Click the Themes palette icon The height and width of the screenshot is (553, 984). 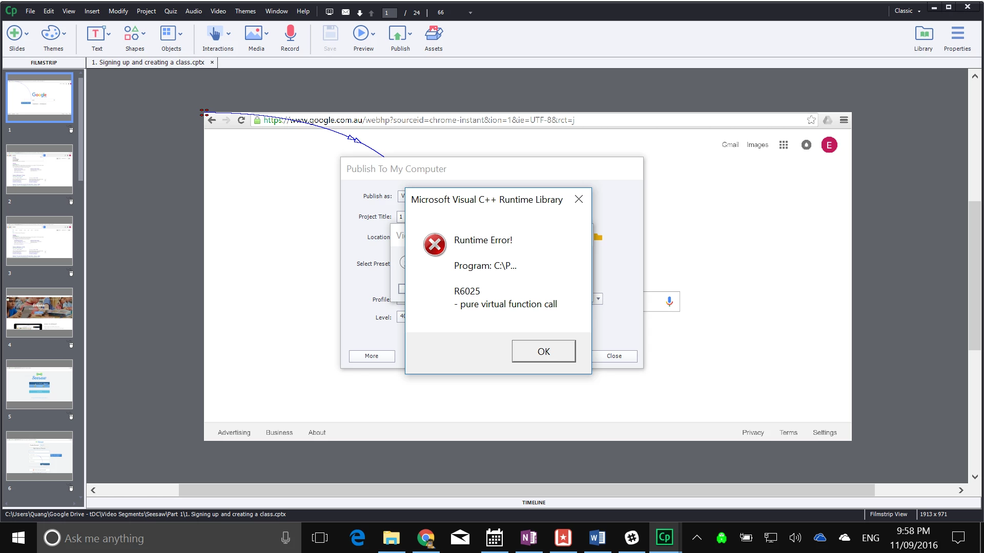tap(50, 34)
